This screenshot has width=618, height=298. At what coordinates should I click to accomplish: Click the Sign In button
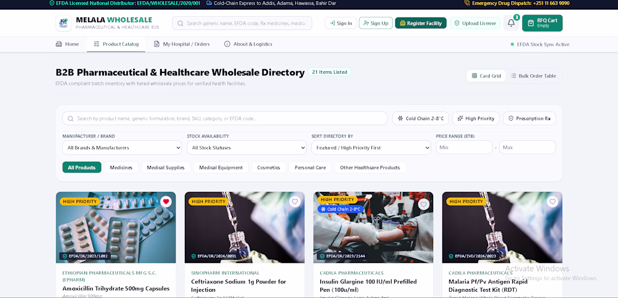click(341, 23)
